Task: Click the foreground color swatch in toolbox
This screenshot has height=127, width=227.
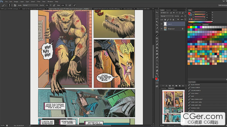Action: click(x=156, y=79)
